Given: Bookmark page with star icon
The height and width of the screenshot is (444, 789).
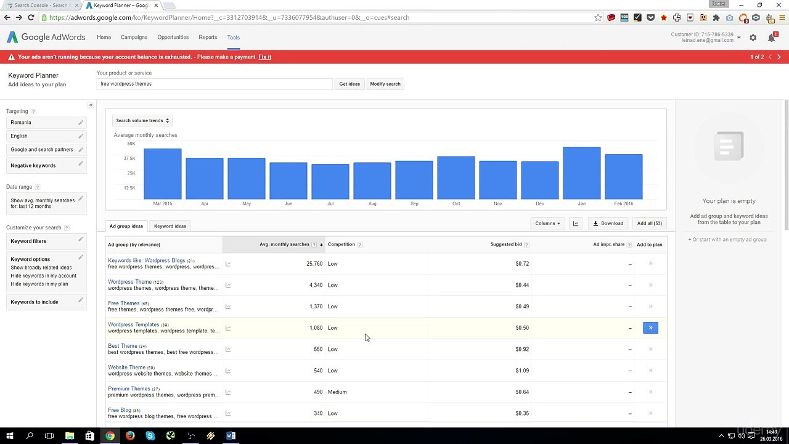Looking at the screenshot, I should tap(598, 17).
